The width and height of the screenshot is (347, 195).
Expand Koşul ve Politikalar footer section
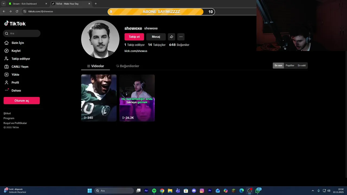15,123
